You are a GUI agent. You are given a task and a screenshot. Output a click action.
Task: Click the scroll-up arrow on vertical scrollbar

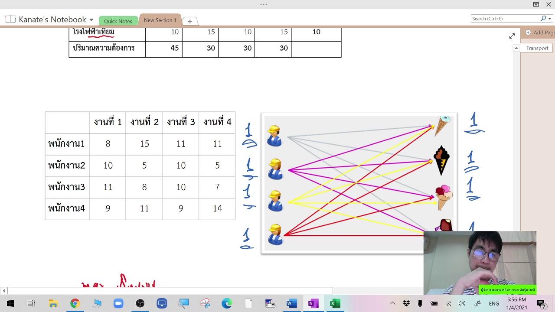[516, 48]
